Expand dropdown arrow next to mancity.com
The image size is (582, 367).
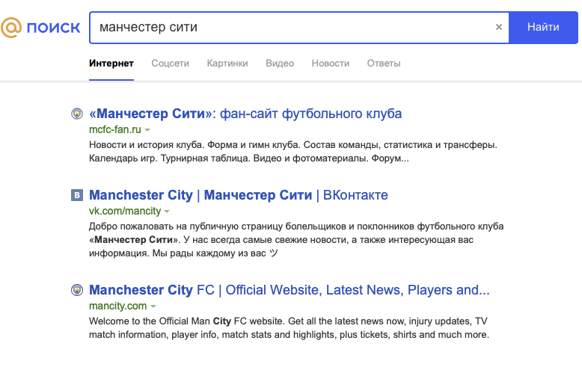[153, 306]
